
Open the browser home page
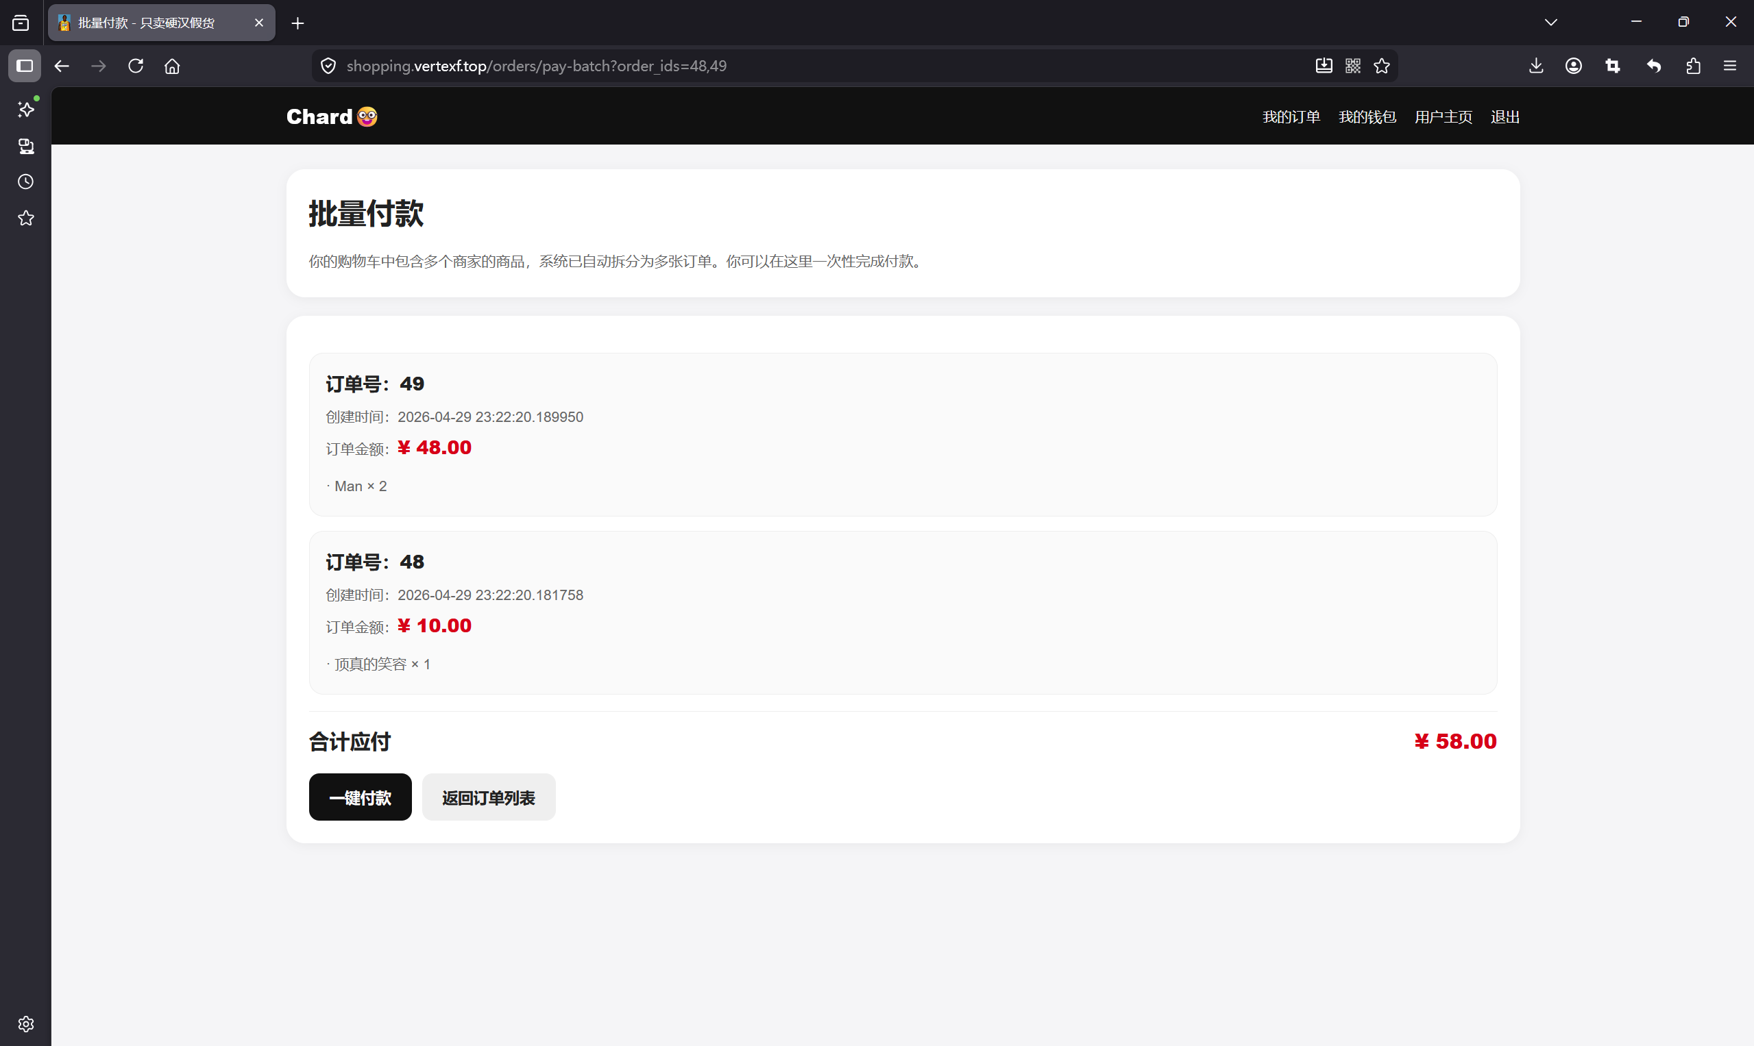pyautogui.click(x=172, y=66)
